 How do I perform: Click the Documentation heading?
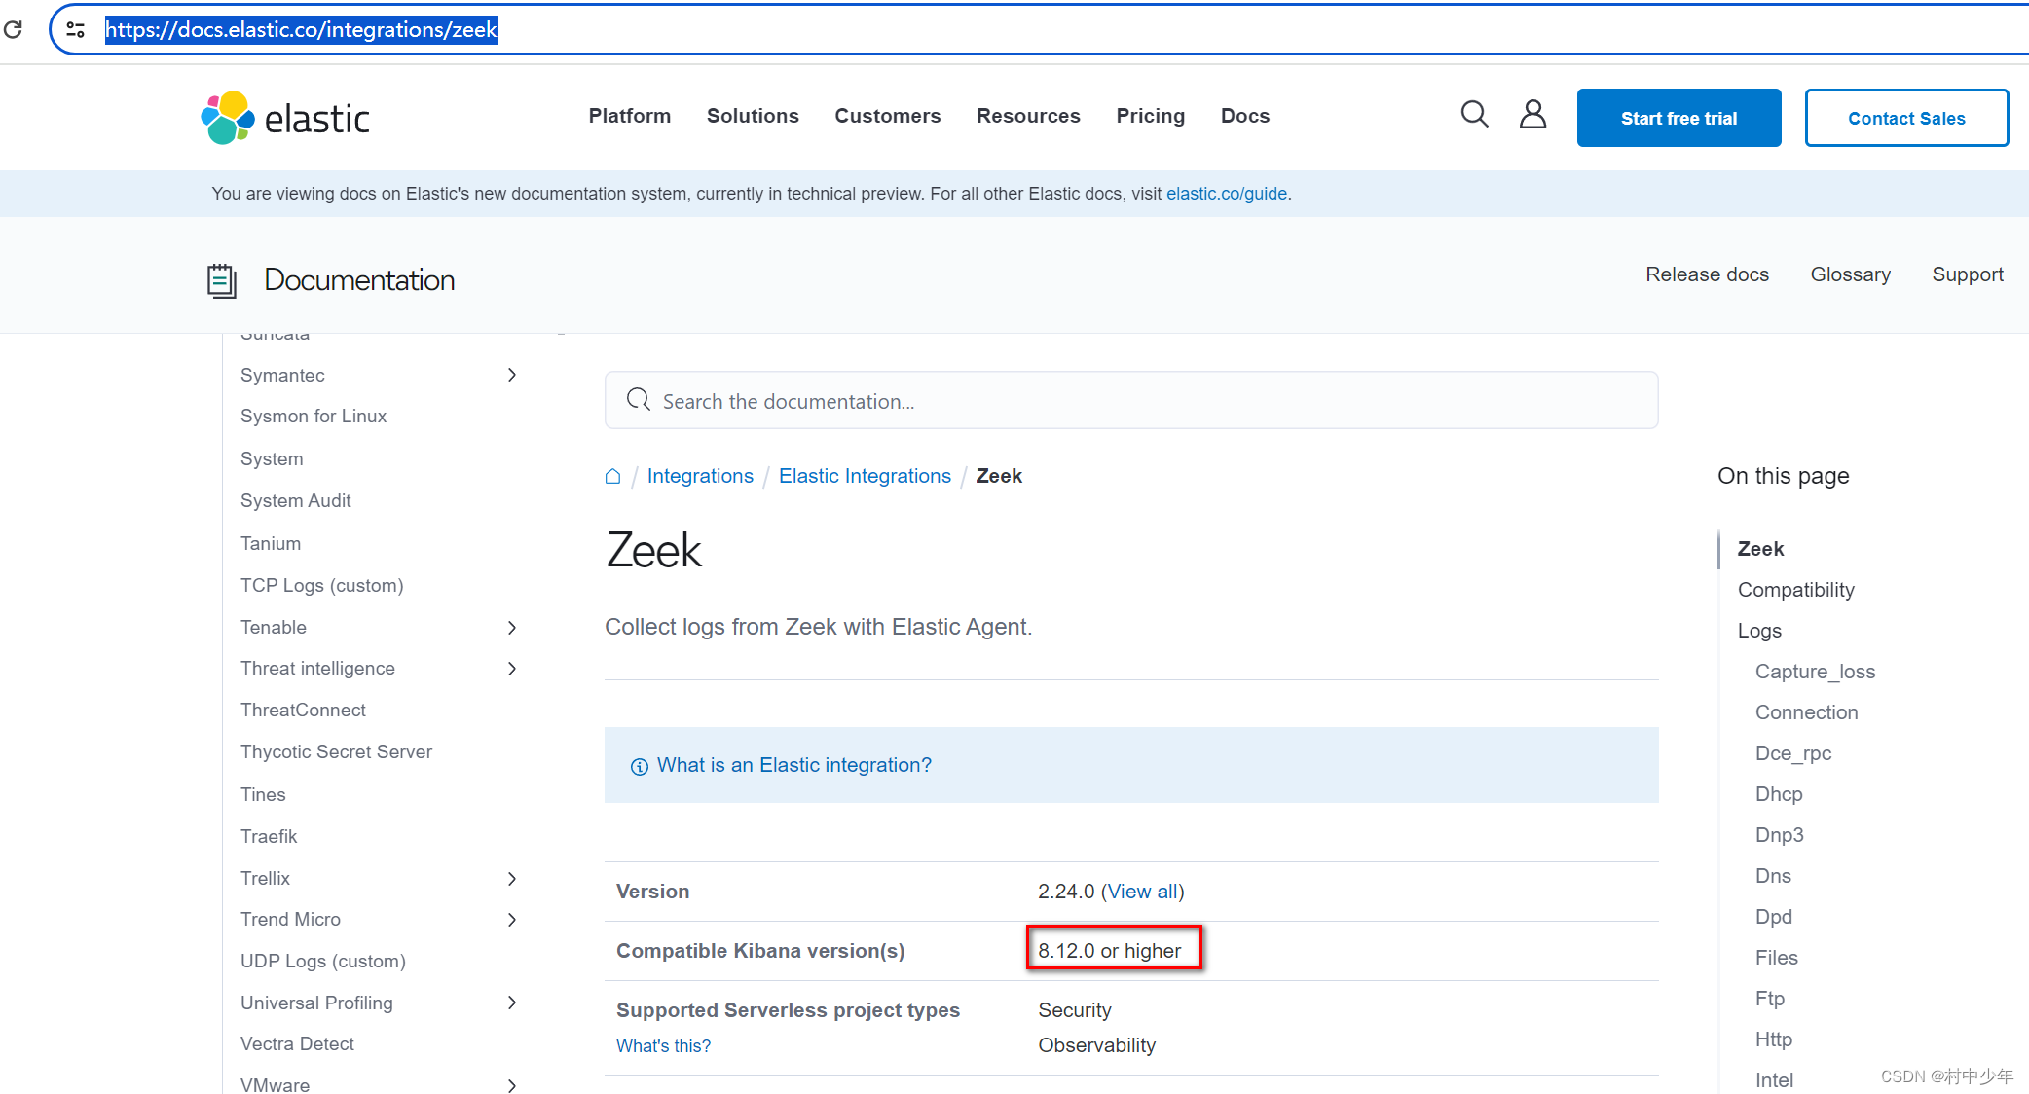coord(359,280)
